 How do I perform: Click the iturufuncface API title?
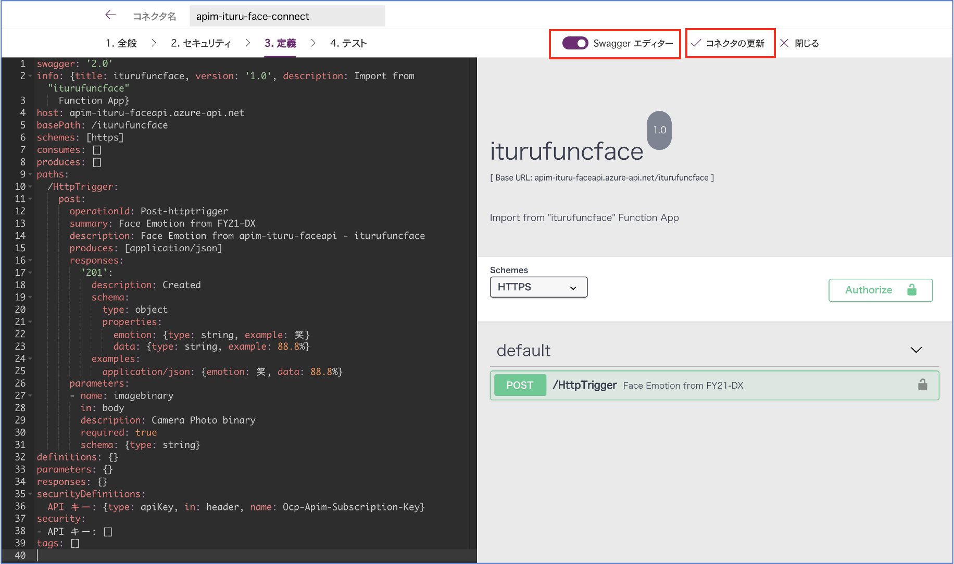567,151
